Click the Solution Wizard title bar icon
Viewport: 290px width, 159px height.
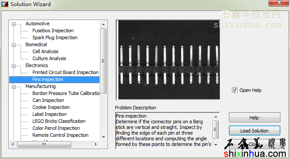tap(5, 4)
